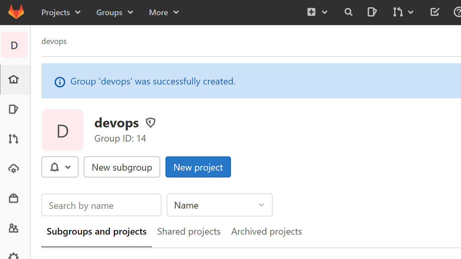Open the Projects menu in the top bar
461x259 pixels.
click(x=61, y=12)
